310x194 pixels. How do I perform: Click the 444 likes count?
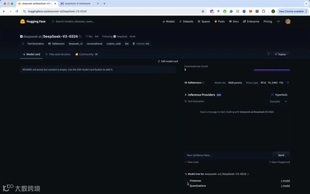pos(96,37)
